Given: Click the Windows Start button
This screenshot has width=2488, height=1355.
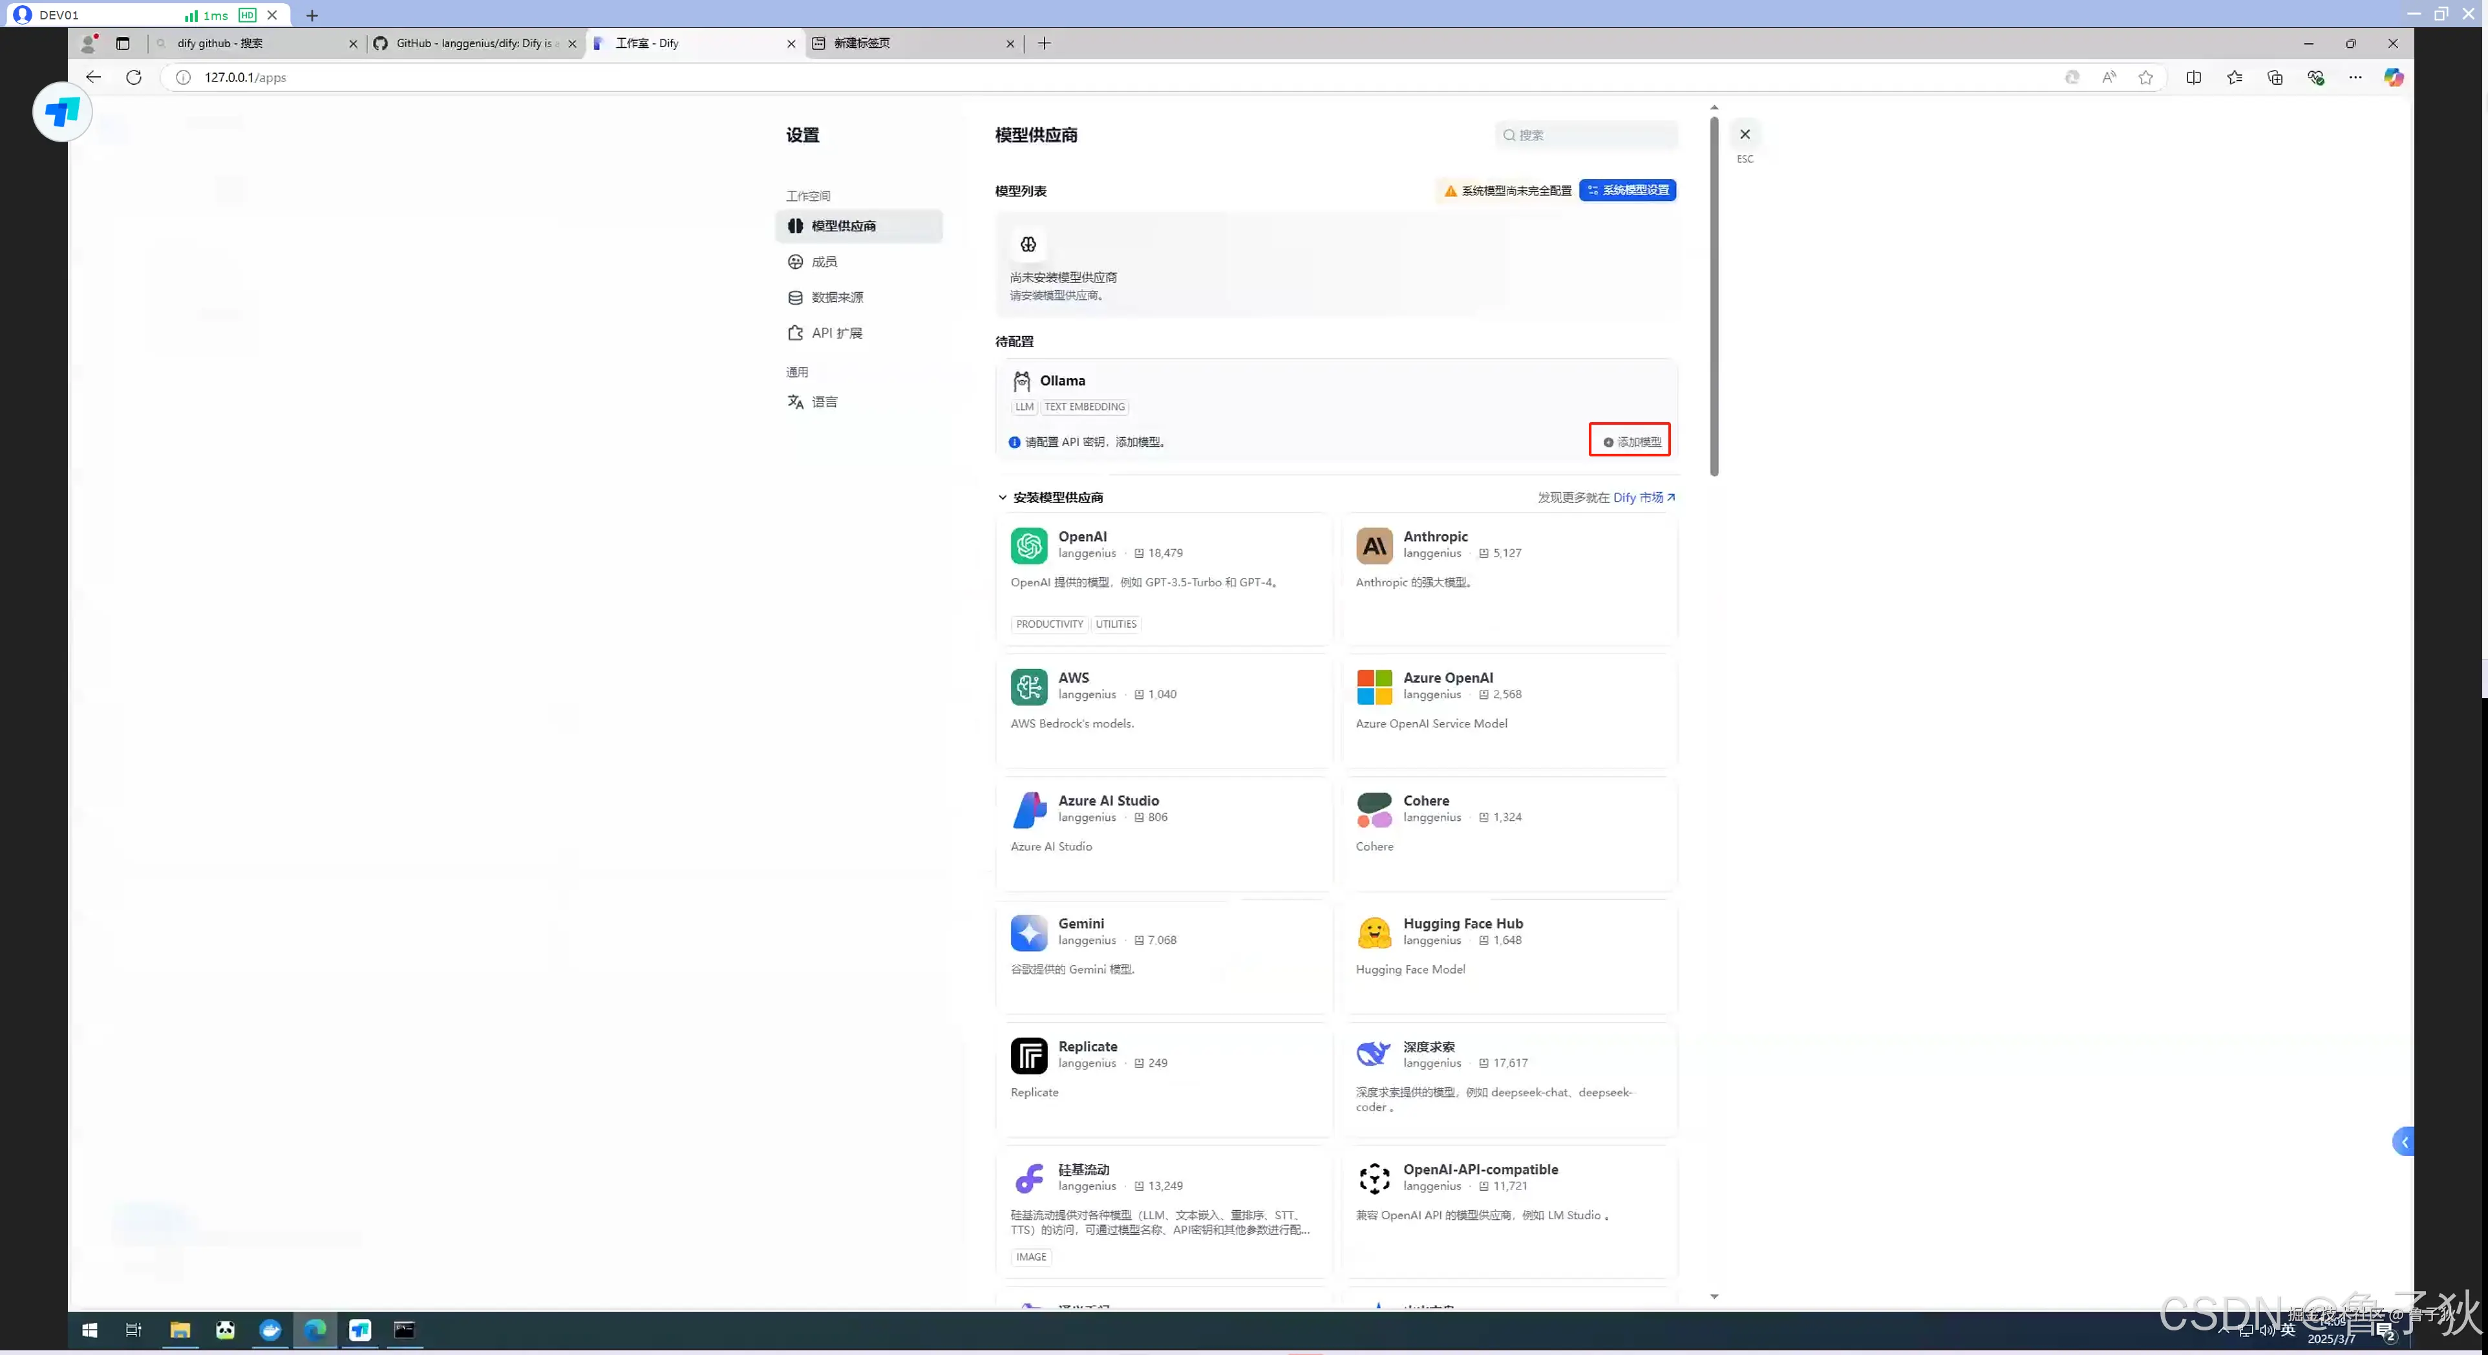Looking at the screenshot, I should pyautogui.click(x=90, y=1330).
